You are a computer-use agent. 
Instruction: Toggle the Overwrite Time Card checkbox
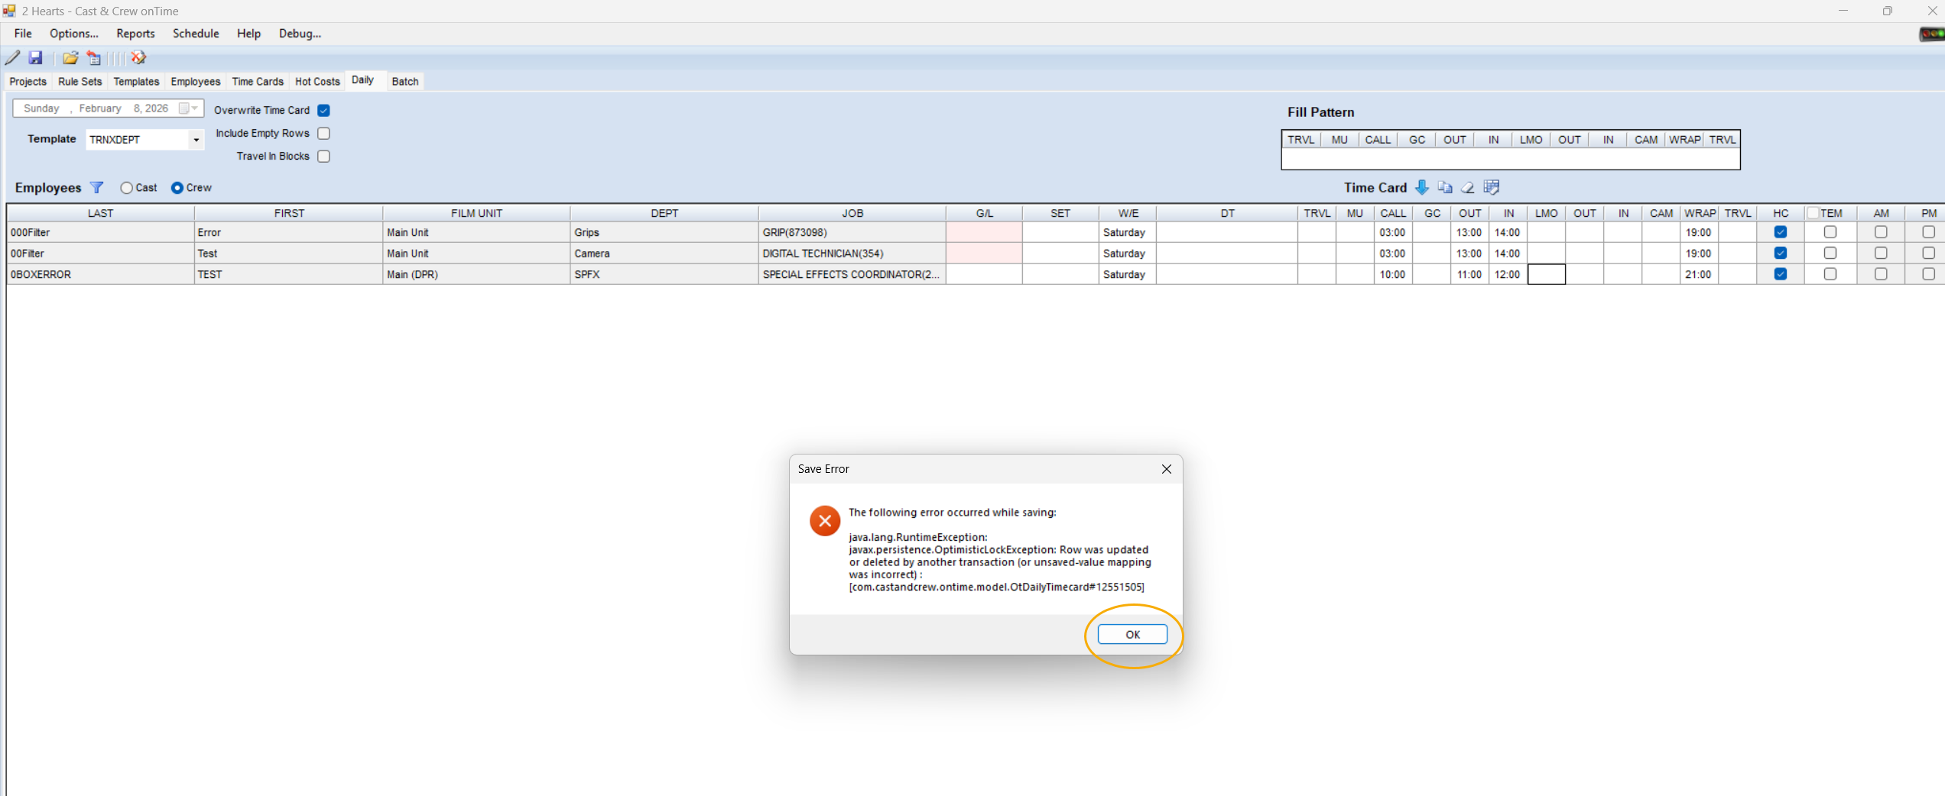click(x=323, y=110)
